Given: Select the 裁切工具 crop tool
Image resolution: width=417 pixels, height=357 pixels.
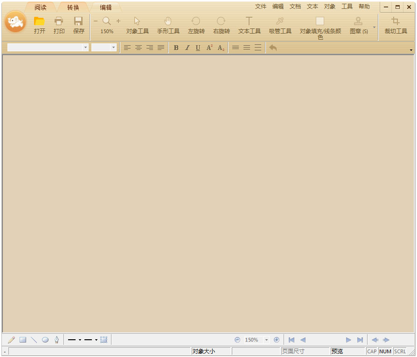Looking at the screenshot, I should click(396, 21).
